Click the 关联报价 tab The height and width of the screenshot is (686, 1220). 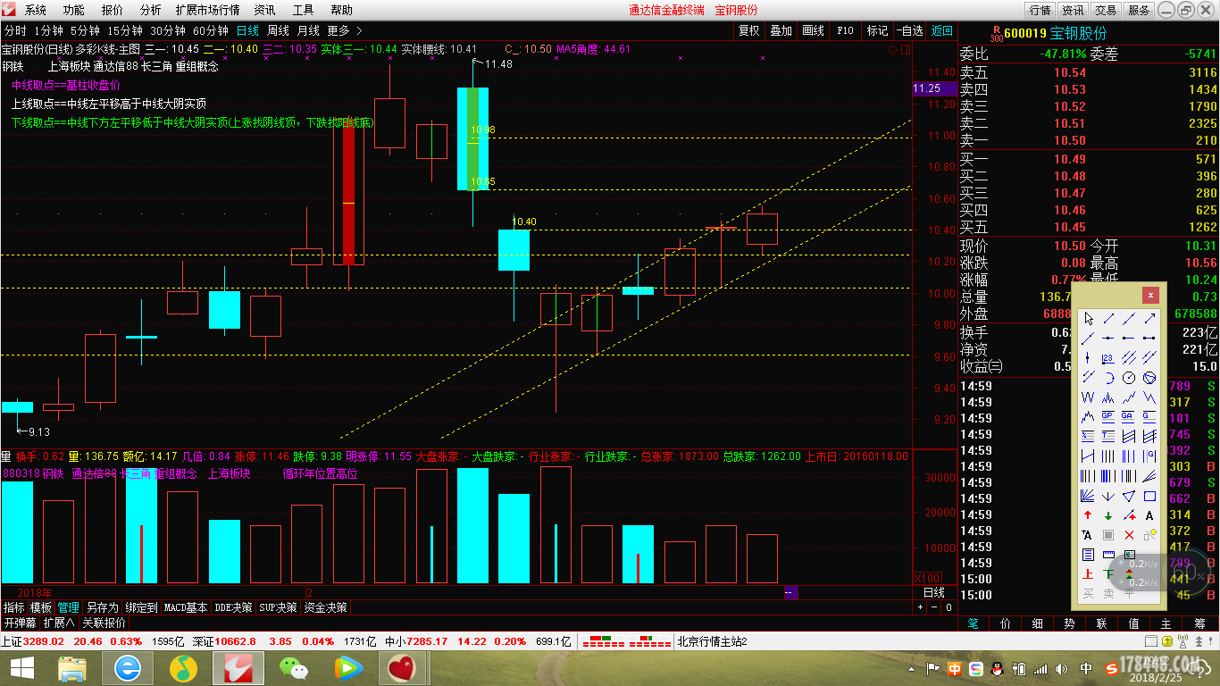pyautogui.click(x=104, y=623)
